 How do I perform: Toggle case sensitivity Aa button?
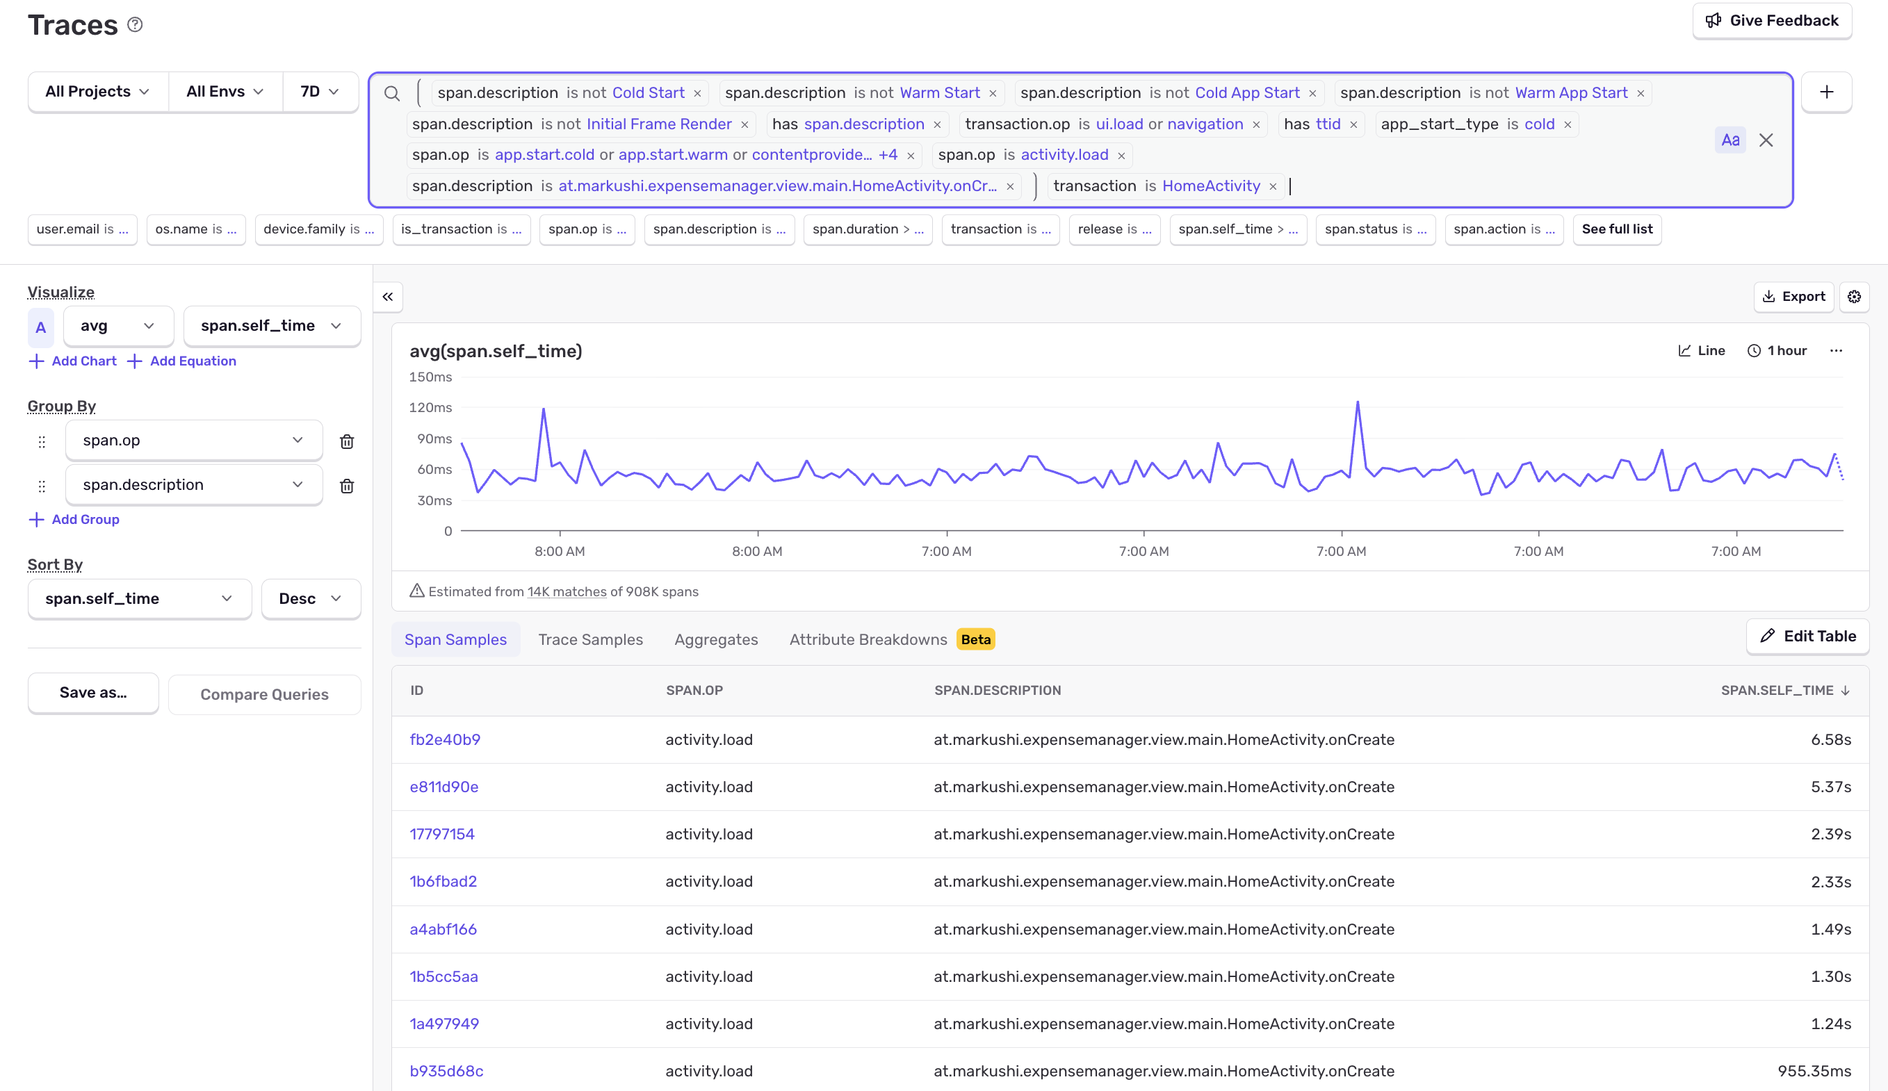(x=1730, y=140)
